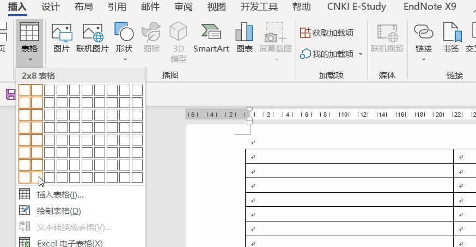This screenshot has width=476, height=247.
Task: Open 联机图片 online pictures
Action: (93, 38)
